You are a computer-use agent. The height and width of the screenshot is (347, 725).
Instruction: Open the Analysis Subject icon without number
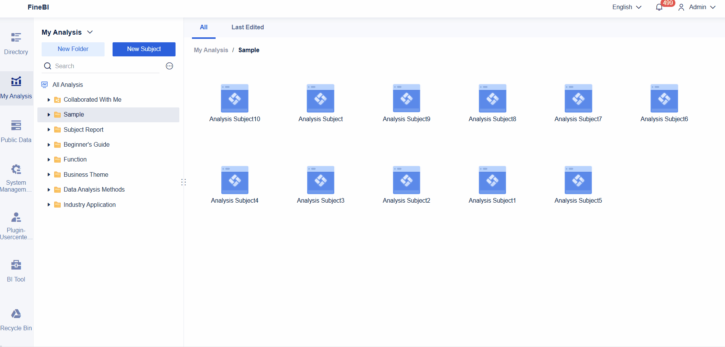(321, 98)
